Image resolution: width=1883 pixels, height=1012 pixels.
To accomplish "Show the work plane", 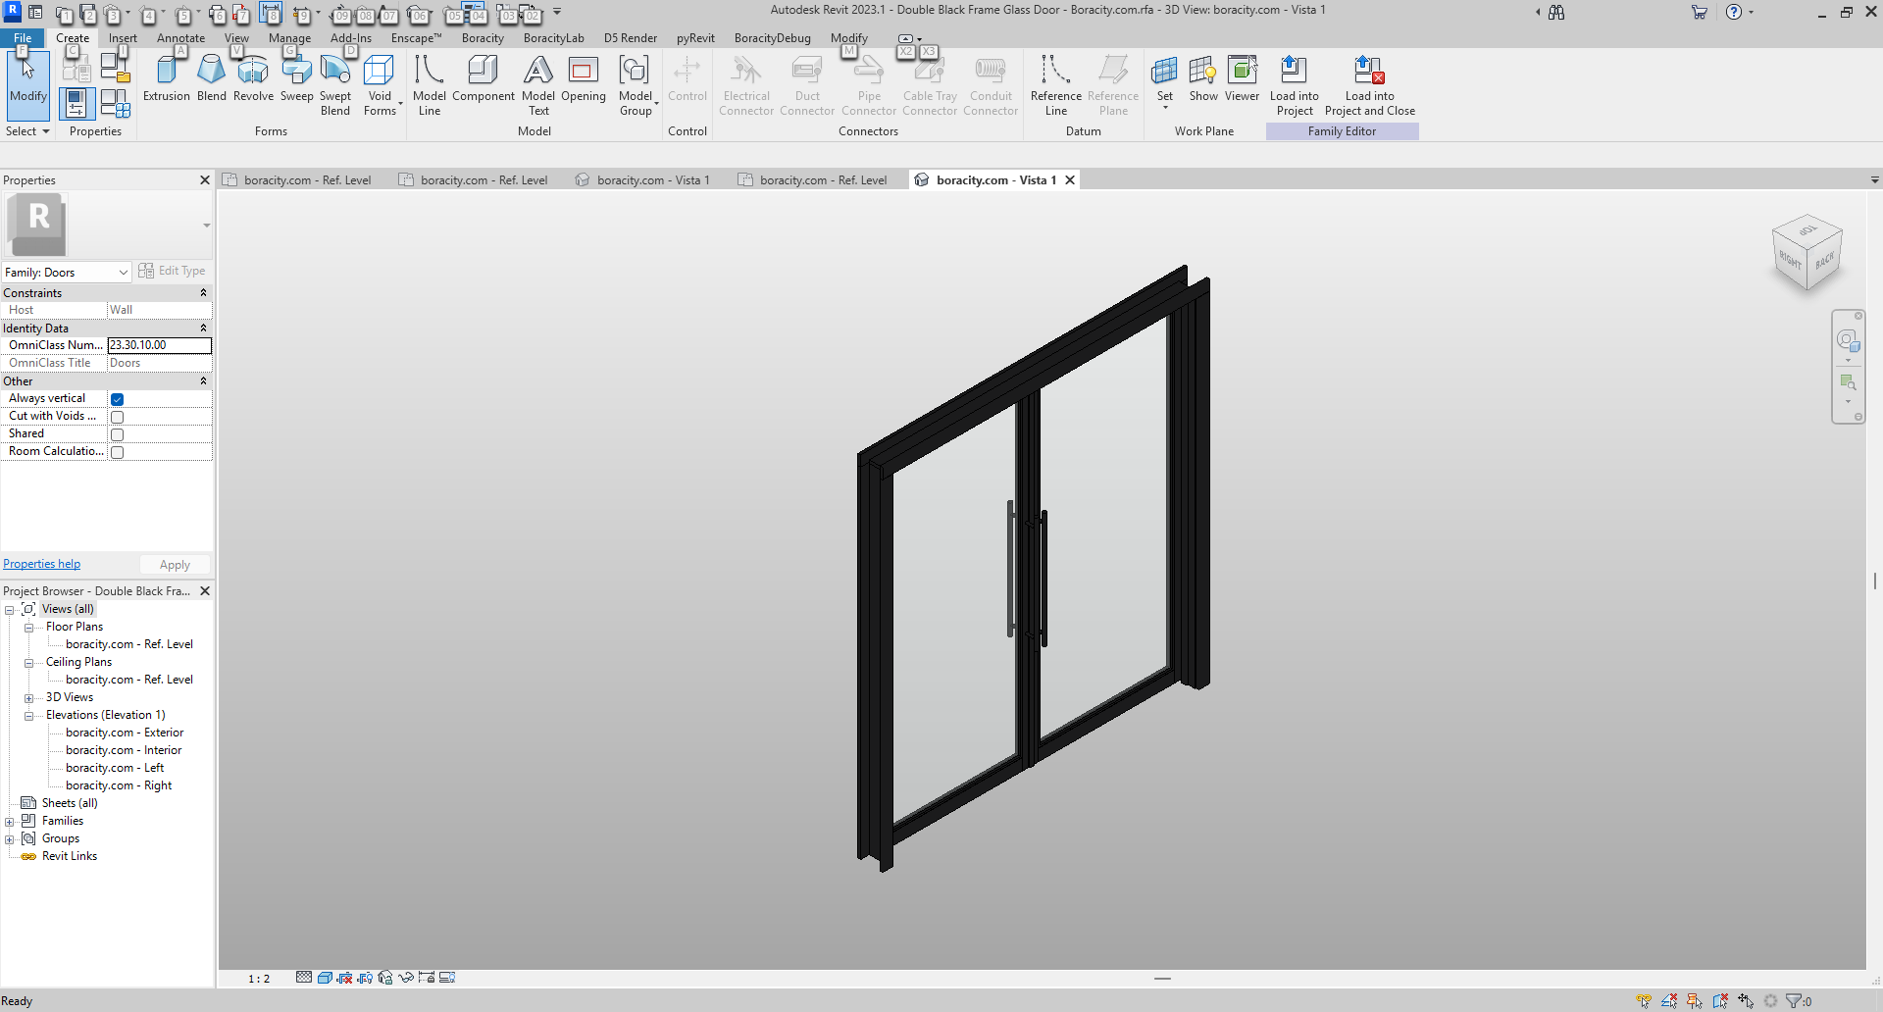I will point(1203,78).
